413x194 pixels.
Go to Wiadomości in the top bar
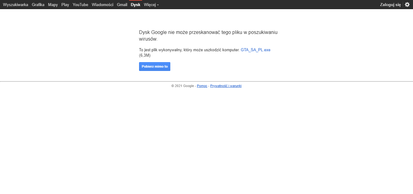[102, 5]
